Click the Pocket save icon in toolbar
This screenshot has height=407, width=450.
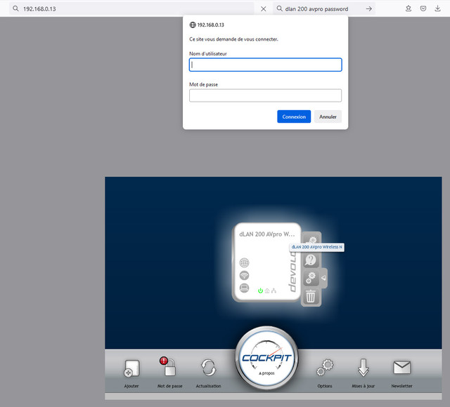pos(423,8)
